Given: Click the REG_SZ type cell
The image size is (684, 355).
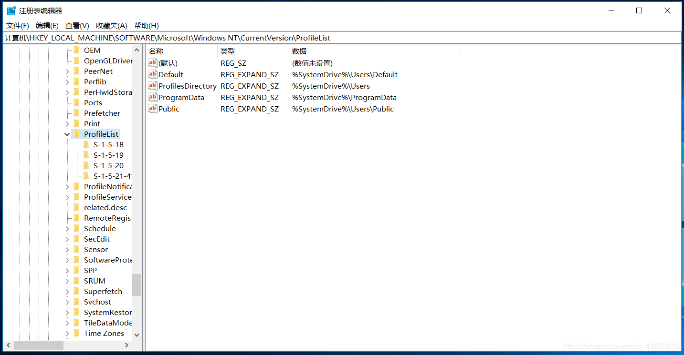Looking at the screenshot, I should [x=233, y=63].
